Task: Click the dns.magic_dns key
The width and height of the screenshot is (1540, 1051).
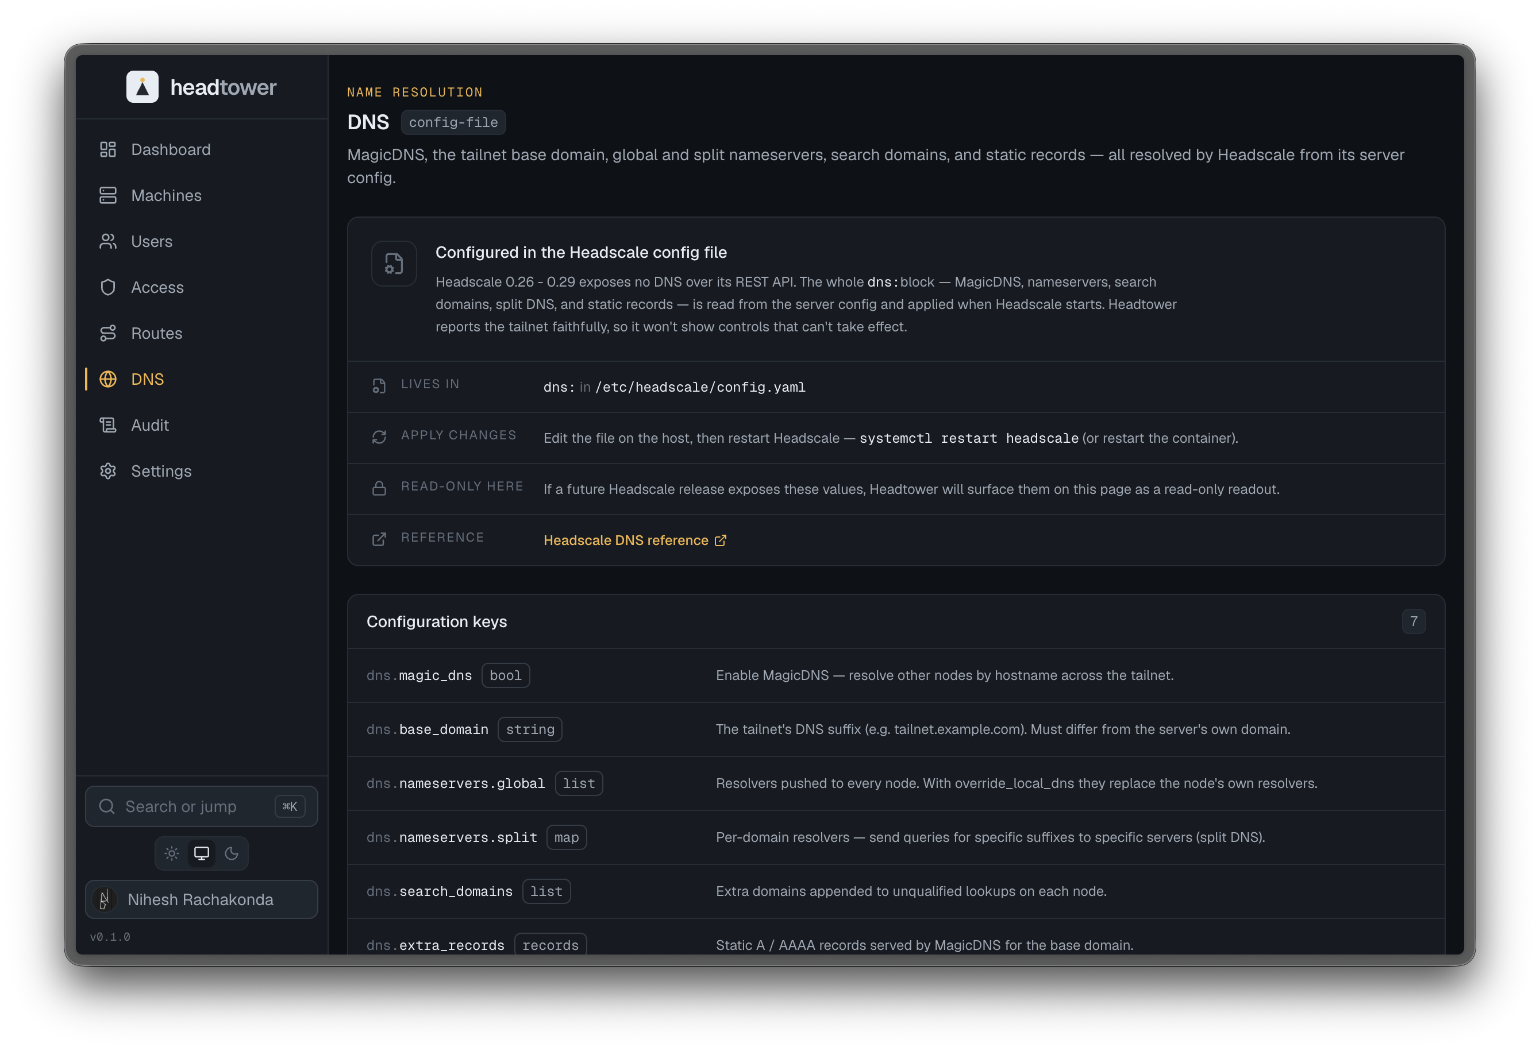Action: (x=419, y=675)
